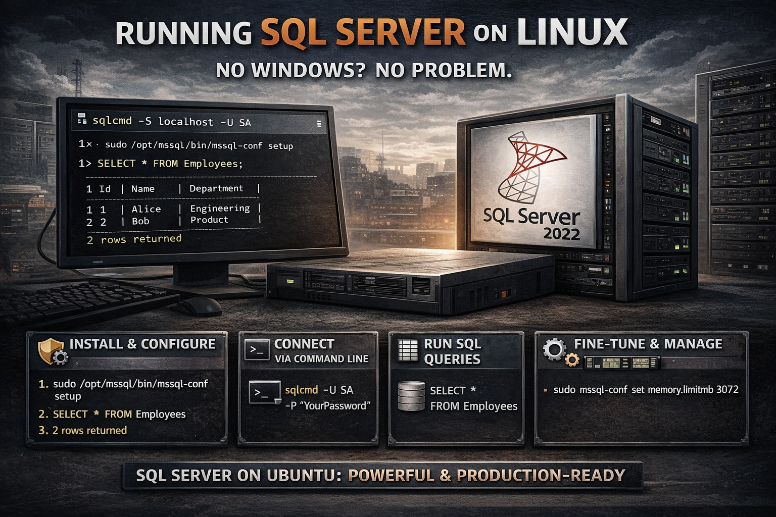Click the "Department" column header in the terminal output
776x517 pixels.
pyautogui.click(x=216, y=188)
